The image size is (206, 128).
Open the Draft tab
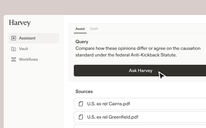pos(94,29)
